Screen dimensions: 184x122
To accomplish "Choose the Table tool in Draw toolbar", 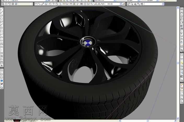I will (x=2, y=63).
